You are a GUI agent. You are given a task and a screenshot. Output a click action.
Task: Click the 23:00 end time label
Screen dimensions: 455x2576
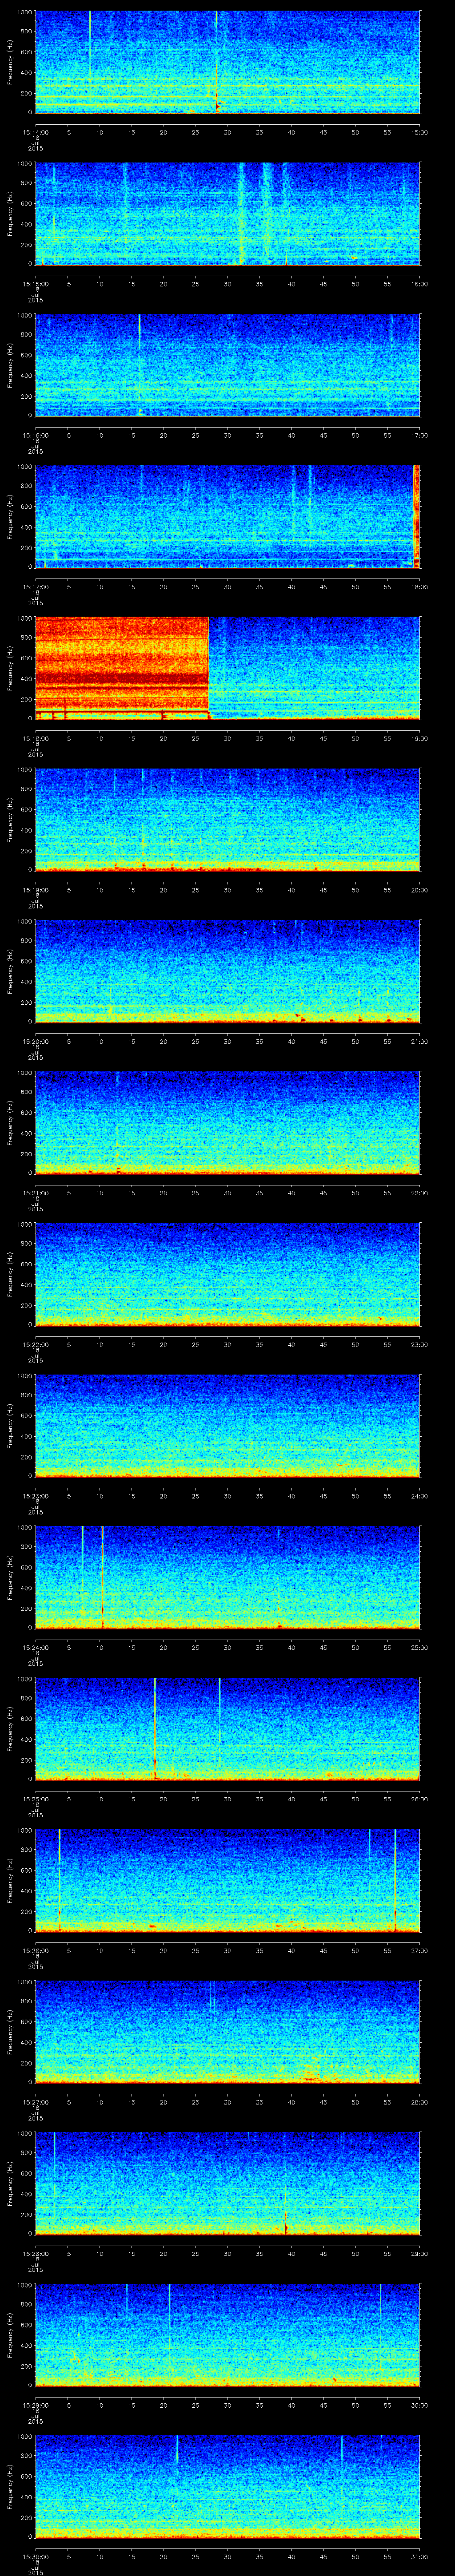point(420,1344)
